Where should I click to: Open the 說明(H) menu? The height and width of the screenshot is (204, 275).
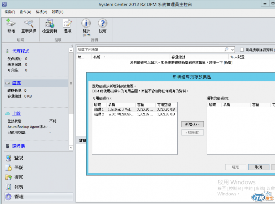tap(58, 12)
